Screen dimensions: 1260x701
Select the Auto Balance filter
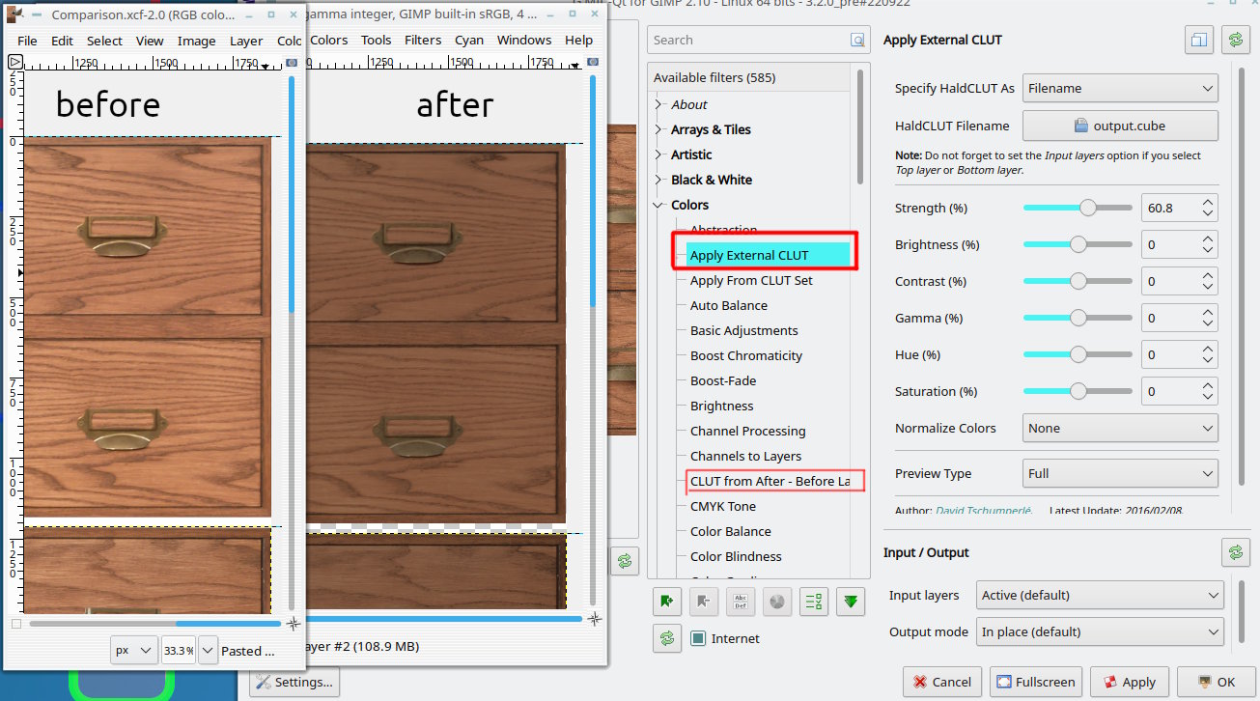point(729,305)
